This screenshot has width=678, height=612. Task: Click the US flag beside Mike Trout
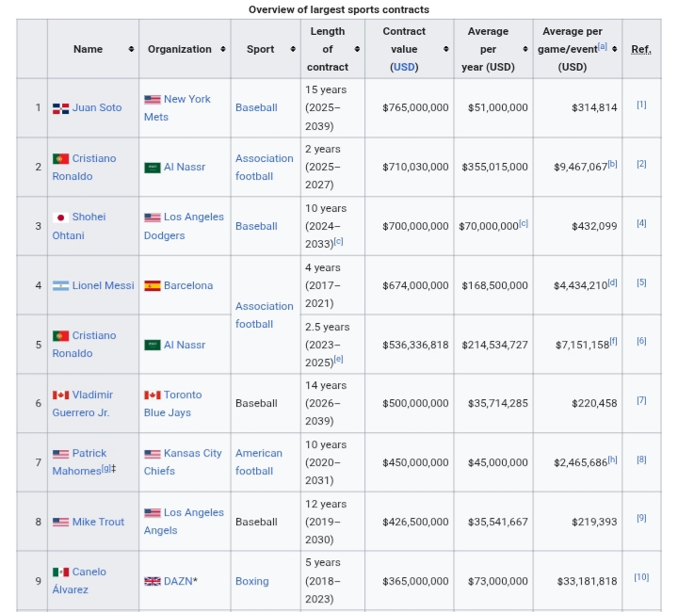click(60, 523)
